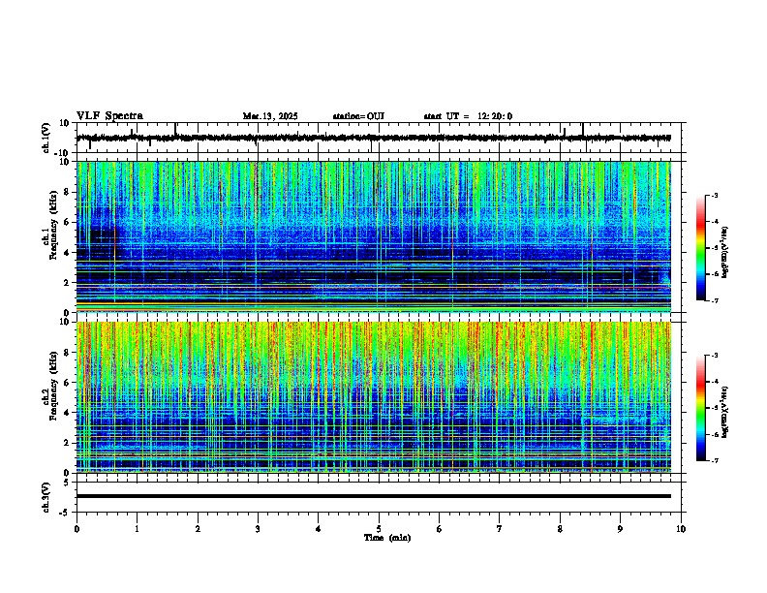Click time-axis tick label "9"

620,529
